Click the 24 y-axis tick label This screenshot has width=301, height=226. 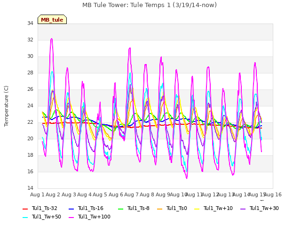click(30, 105)
